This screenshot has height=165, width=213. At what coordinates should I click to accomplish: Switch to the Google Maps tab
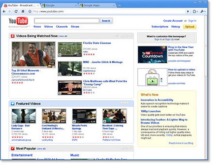[97, 5]
